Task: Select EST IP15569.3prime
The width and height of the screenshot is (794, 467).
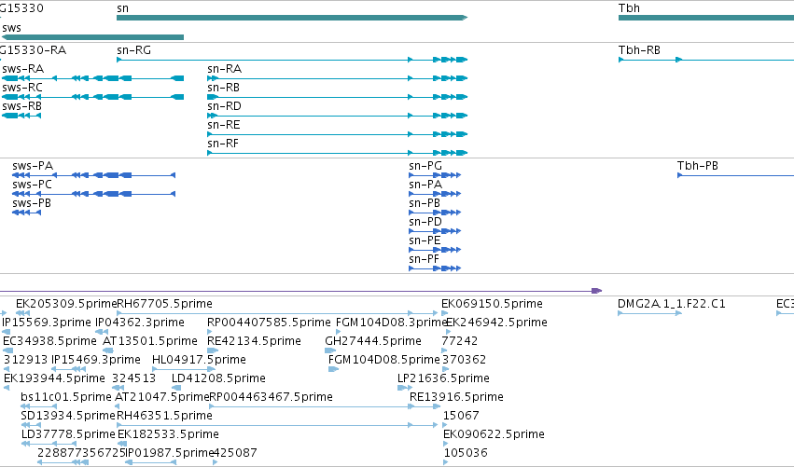Action: point(47,323)
